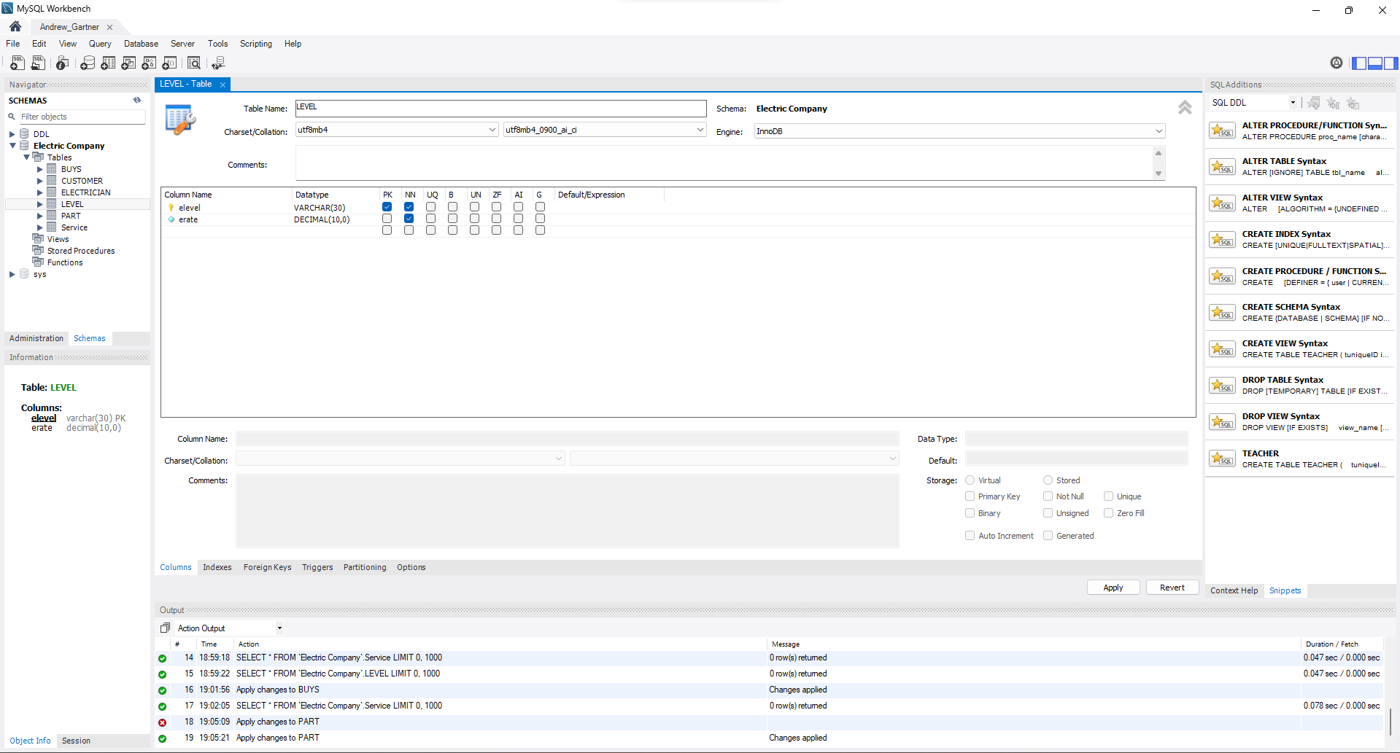Viewport: 1400px width, 753px height.
Task: Click the home screen icon
Action: tap(15, 26)
